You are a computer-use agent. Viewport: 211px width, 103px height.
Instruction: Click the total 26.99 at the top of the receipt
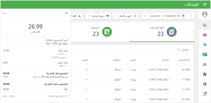pyautogui.click(x=35, y=26)
